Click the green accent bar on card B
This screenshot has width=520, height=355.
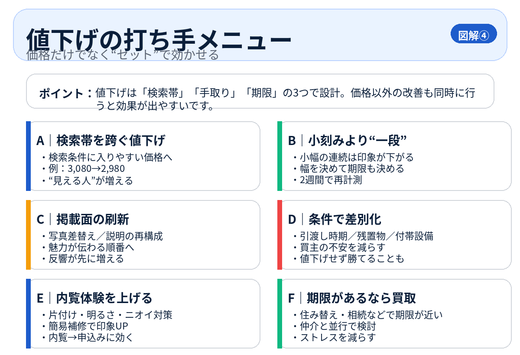[x=279, y=156]
